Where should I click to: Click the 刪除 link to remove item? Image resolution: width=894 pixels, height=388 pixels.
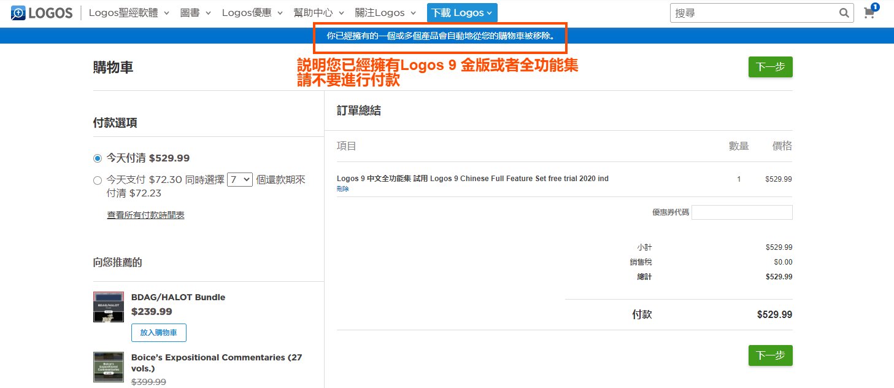click(x=343, y=189)
